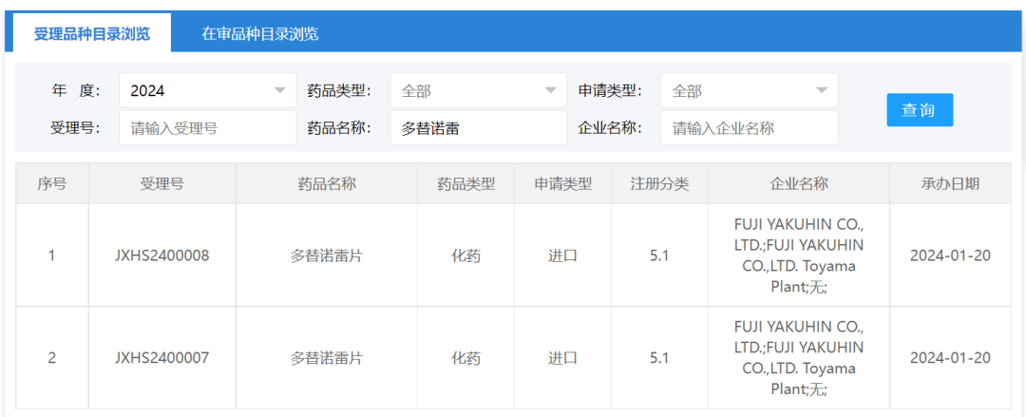Click the 承办日期 column header
Screen dimensions: 1026x417
[x=950, y=184]
